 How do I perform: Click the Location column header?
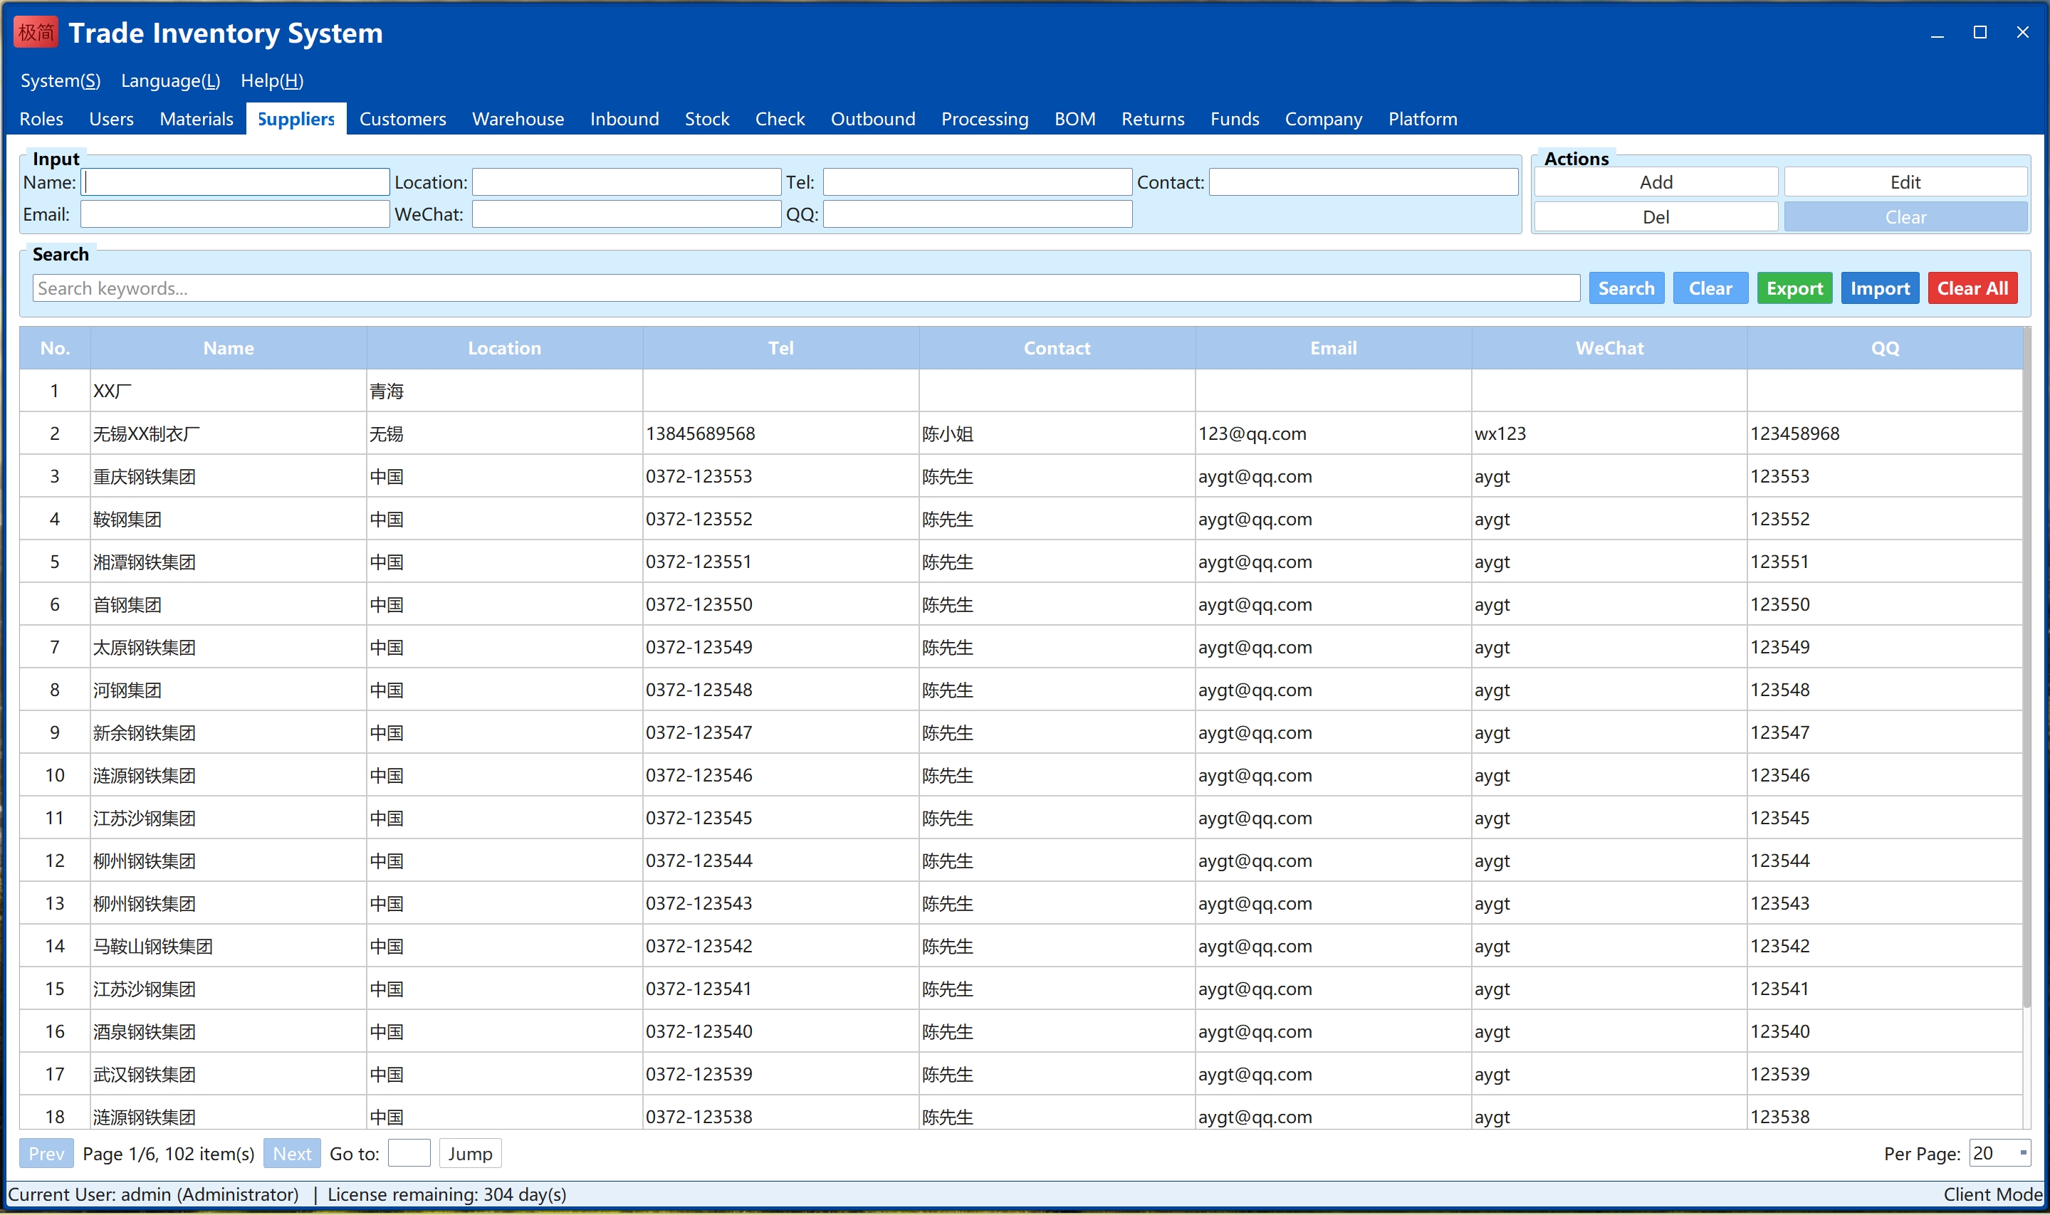tap(505, 348)
